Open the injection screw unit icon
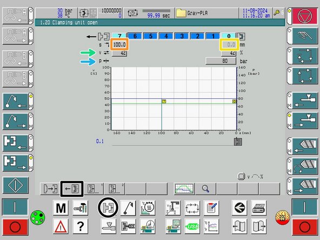This screenshot has width=320, height=240. (x=128, y=226)
